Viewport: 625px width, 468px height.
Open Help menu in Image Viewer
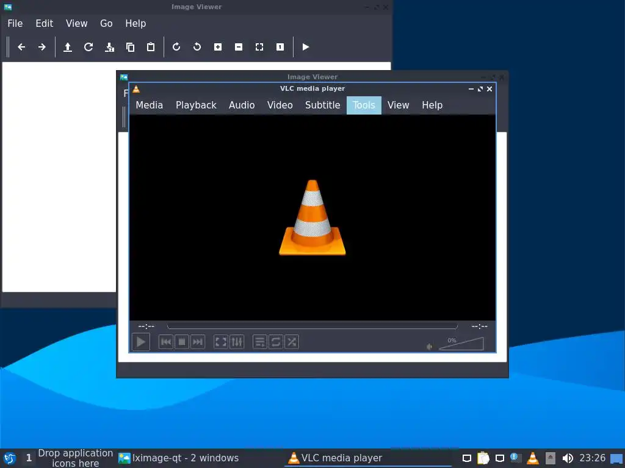pyautogui.click(x=135, y=24)
